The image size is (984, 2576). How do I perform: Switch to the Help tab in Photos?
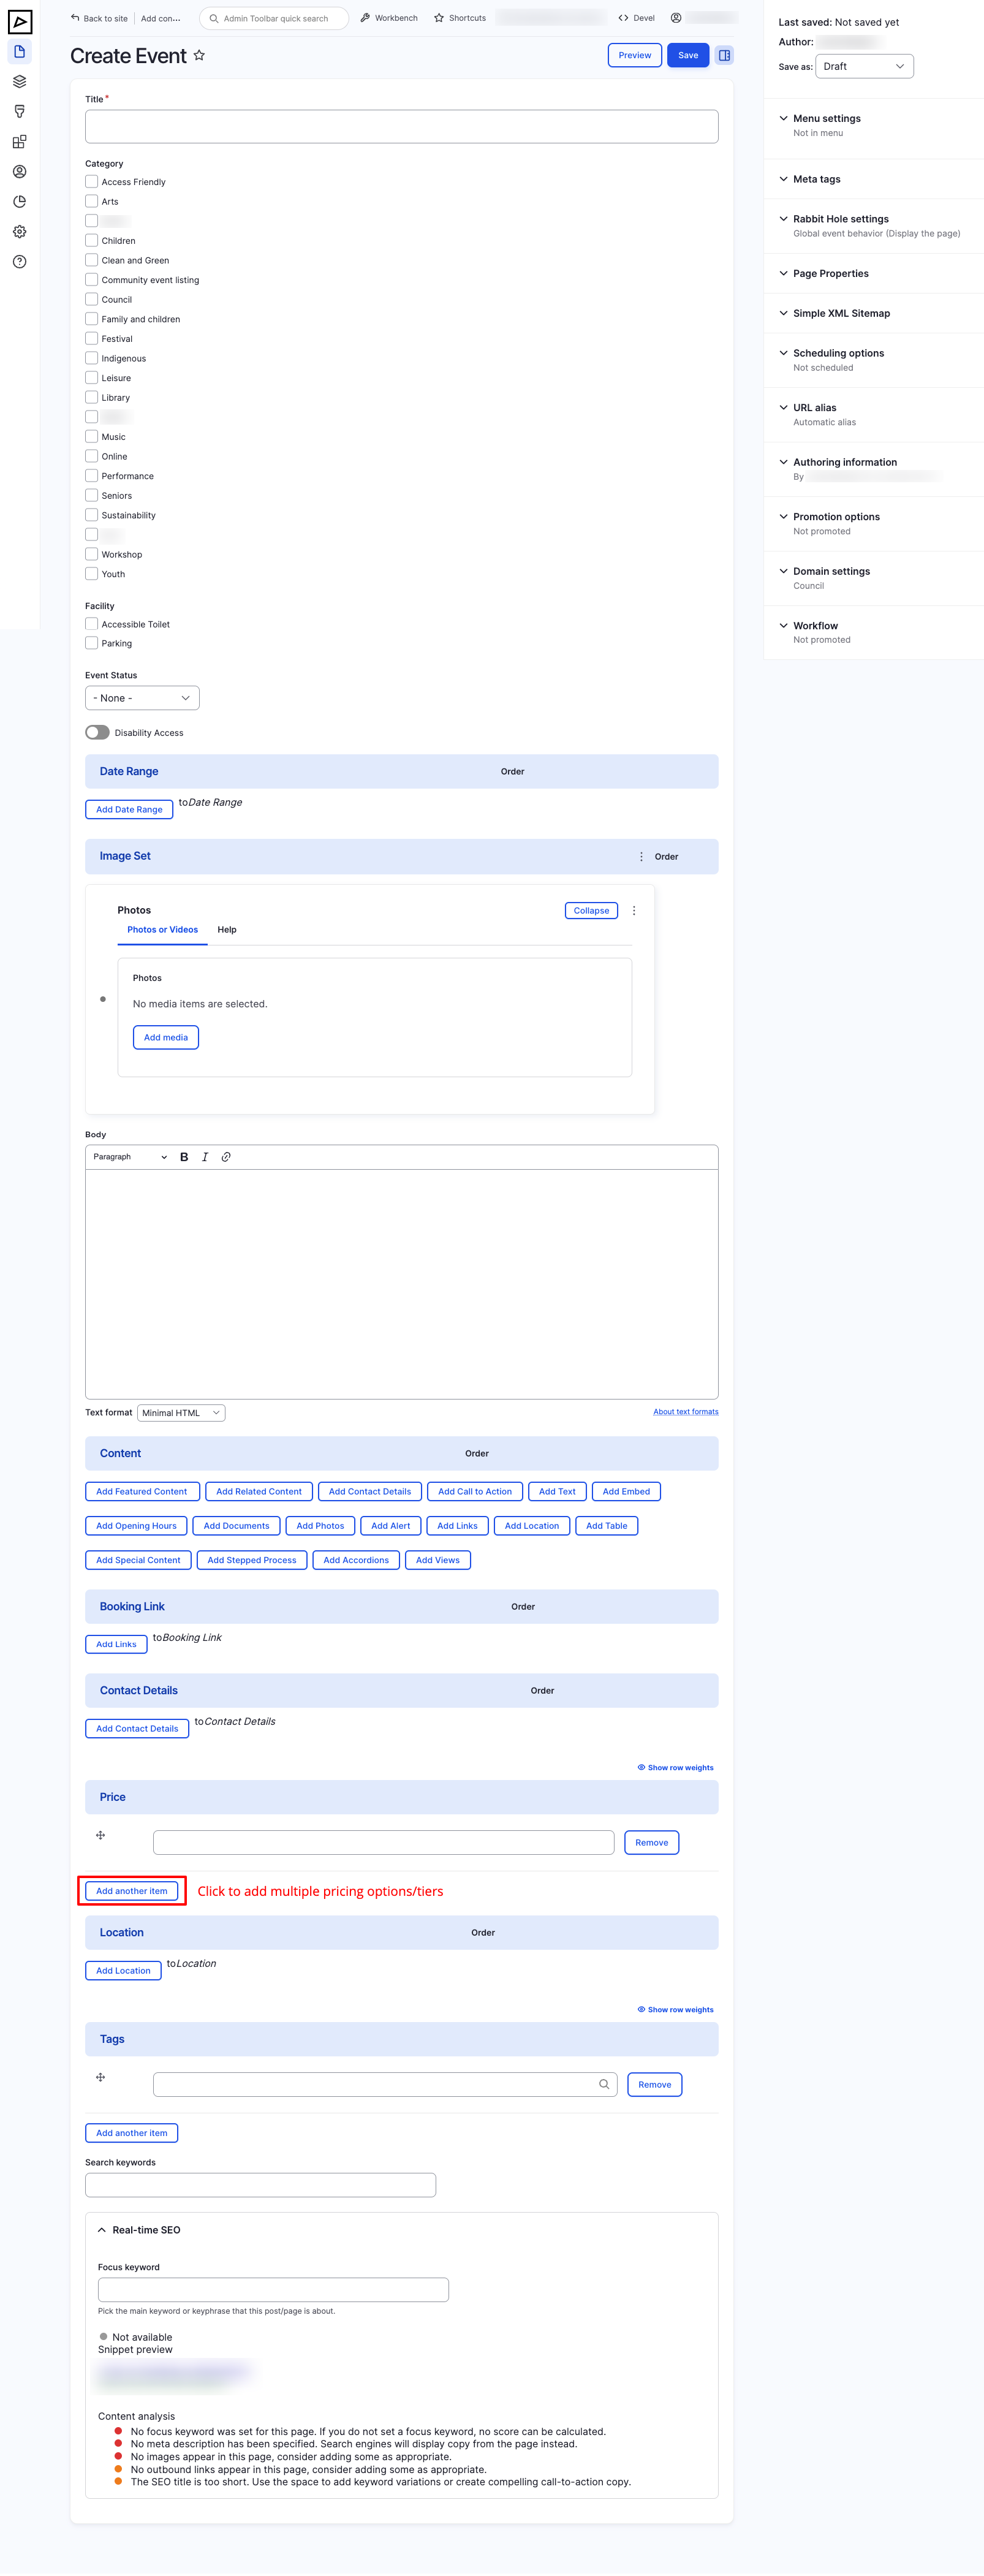coord(227,929)
